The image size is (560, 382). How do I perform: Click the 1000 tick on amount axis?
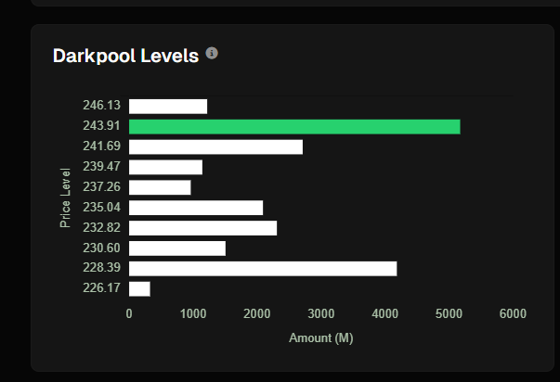click(193, 313)
